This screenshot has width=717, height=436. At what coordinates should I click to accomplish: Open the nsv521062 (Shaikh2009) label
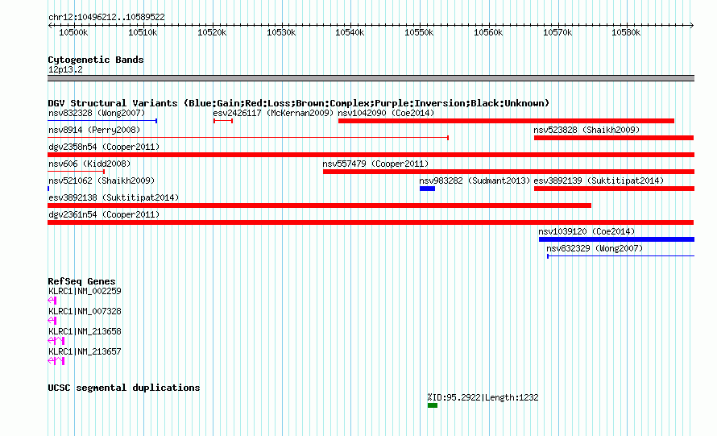coord(102,181)
